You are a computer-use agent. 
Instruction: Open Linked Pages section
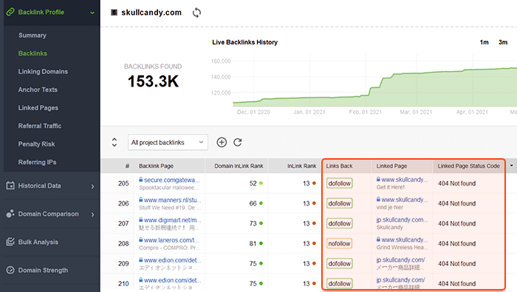click(x=38, y=108)
